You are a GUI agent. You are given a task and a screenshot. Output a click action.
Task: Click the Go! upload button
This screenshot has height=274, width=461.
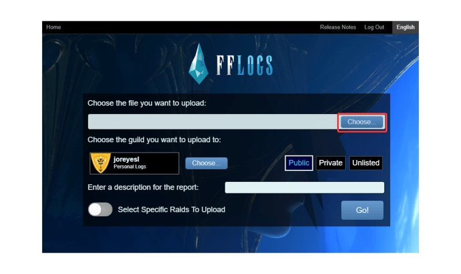pos(362,210)
